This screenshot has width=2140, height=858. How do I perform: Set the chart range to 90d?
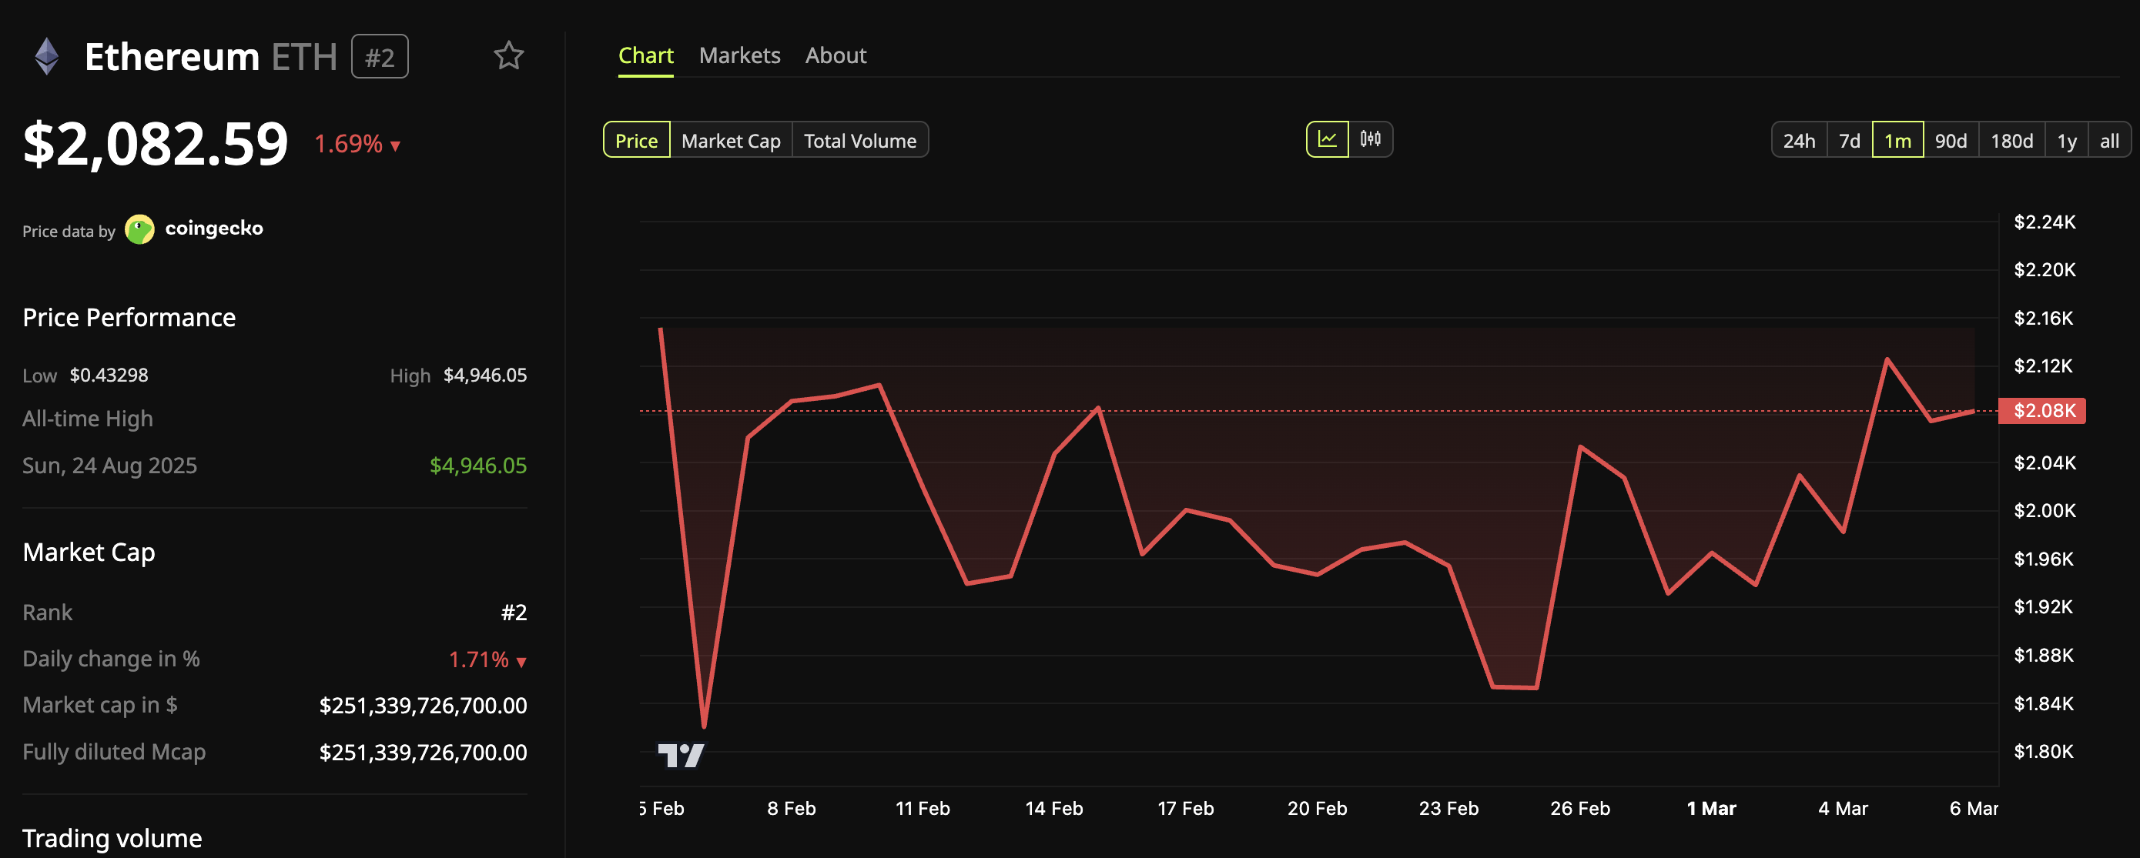click(x=1950, y=140)
